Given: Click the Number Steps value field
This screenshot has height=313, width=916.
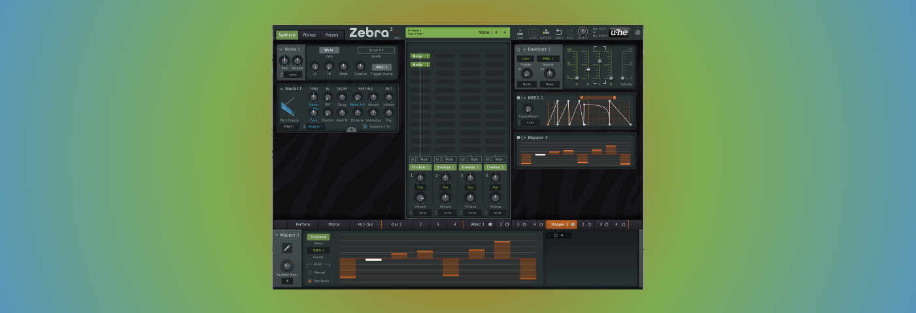Looking at the screenshot, I should [287, 281].
